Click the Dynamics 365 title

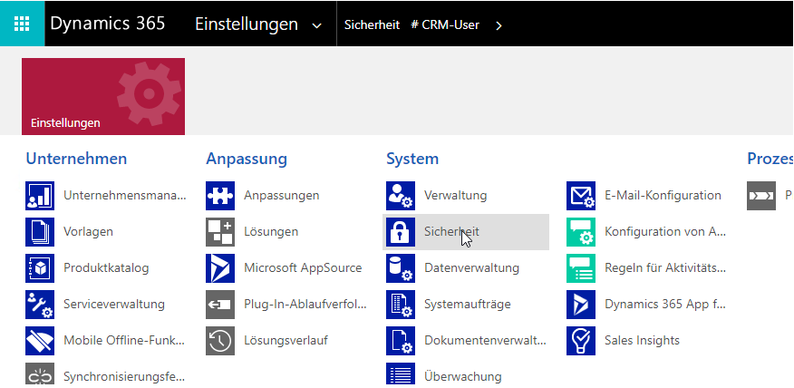tap(108, 24)
